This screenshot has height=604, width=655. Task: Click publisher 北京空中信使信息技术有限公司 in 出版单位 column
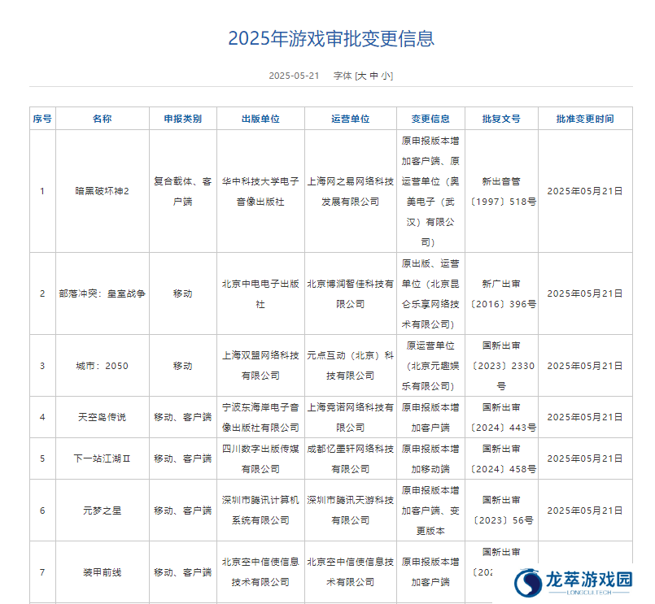pyautogui.click(x=260, y=572)
